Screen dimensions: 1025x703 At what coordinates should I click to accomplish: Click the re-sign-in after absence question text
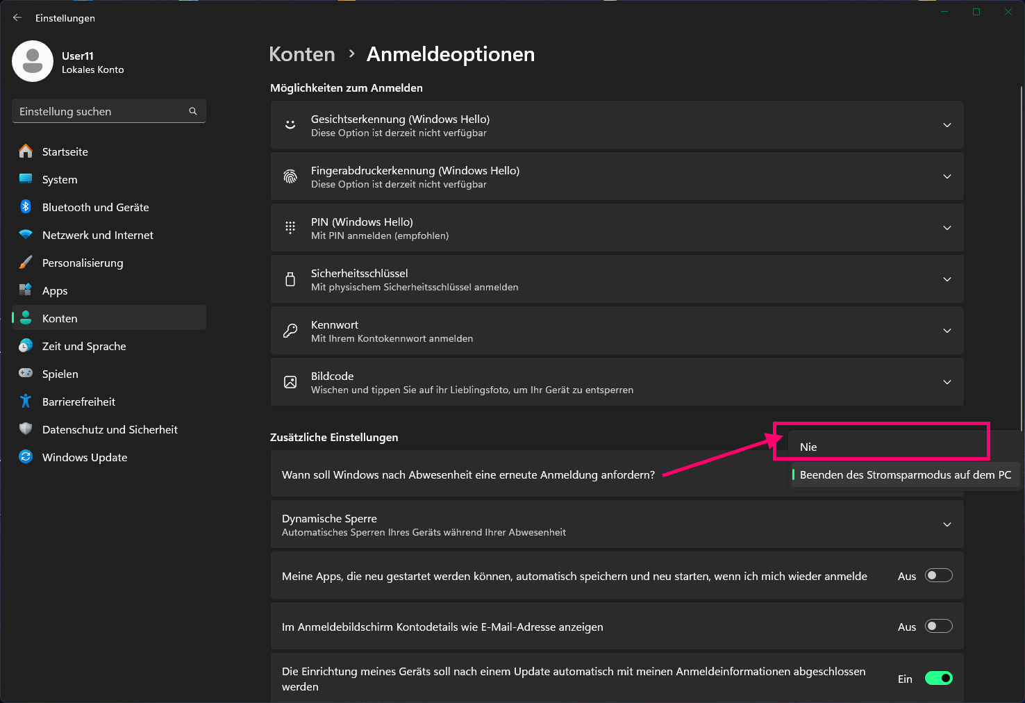(468, 474)
